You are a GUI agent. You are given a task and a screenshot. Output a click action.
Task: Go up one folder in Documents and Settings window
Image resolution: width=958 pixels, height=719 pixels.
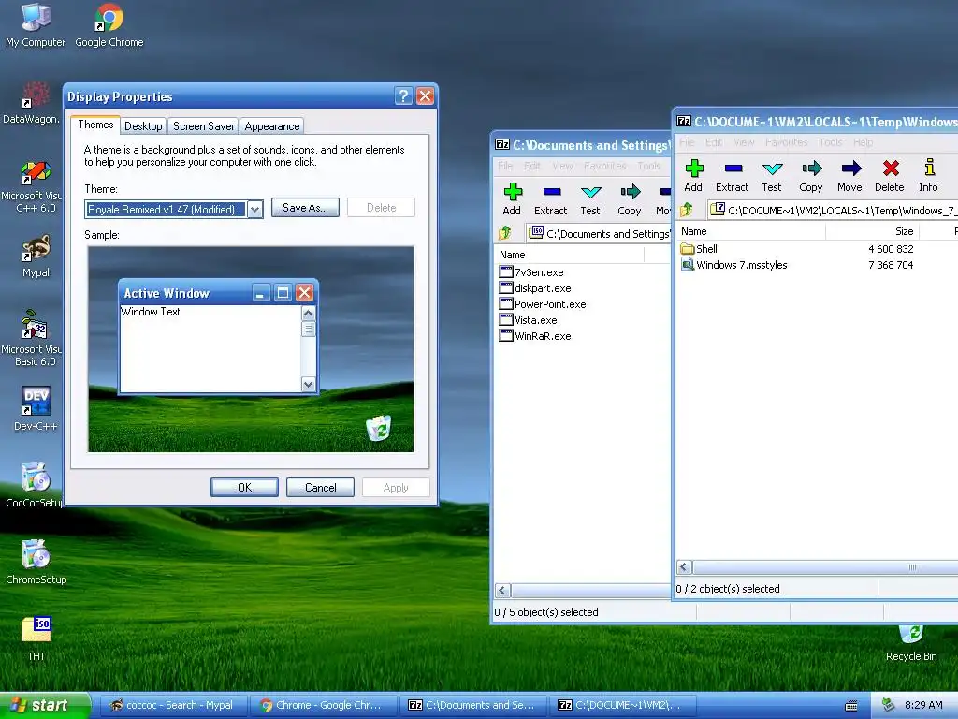pyautogui.click(x=505, y=233)
